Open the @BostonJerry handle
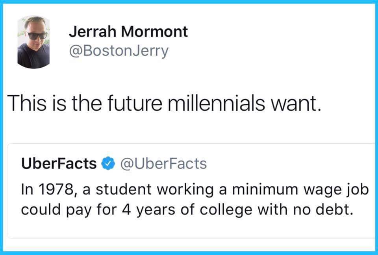 (119, 51)
